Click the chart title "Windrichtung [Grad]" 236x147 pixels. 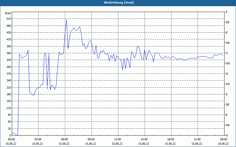[119, 3]
